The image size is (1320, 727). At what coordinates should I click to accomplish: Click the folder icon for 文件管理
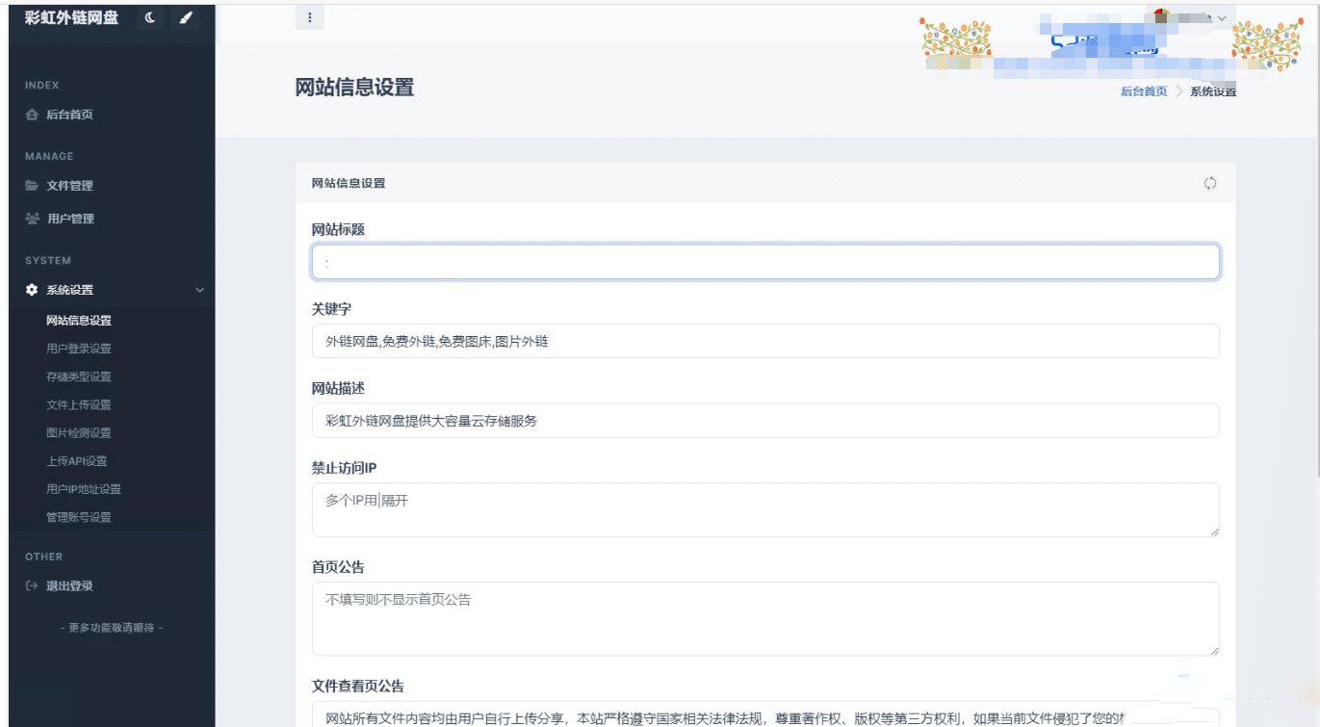(32, 186)
